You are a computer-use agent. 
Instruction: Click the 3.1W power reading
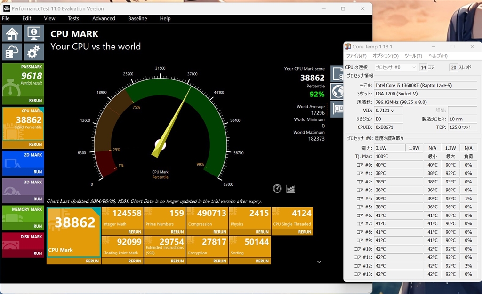tap(389, 148)
